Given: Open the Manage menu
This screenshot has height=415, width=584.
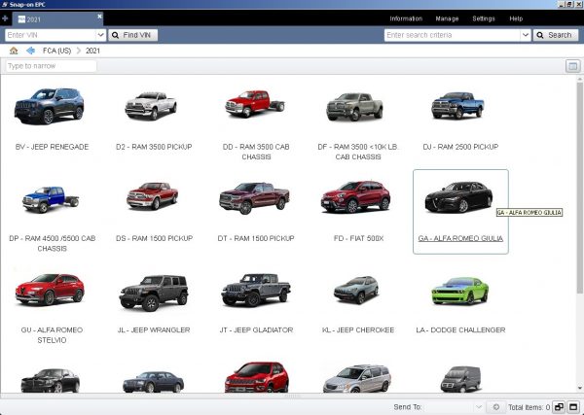Looking at the screenshot, I should [447, 18].
